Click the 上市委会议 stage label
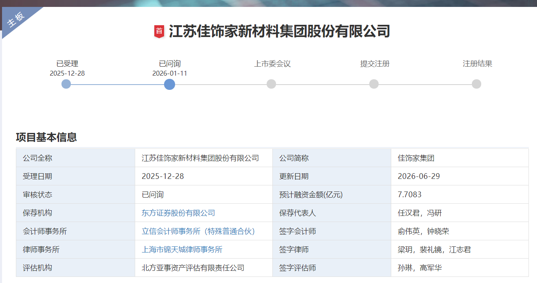 pyautogui.click(x=272, y=64)
